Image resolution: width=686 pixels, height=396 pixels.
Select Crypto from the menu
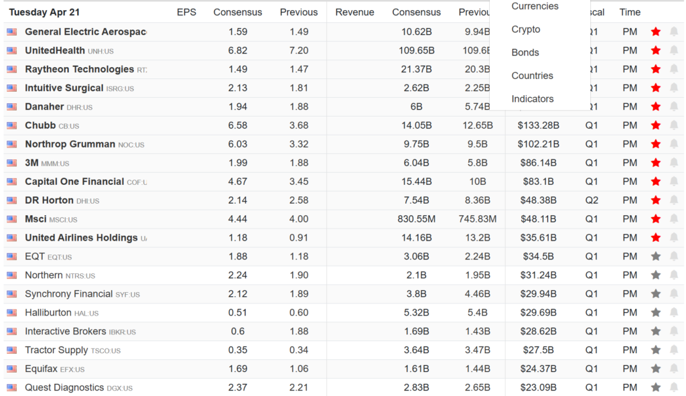coord(526,29)
